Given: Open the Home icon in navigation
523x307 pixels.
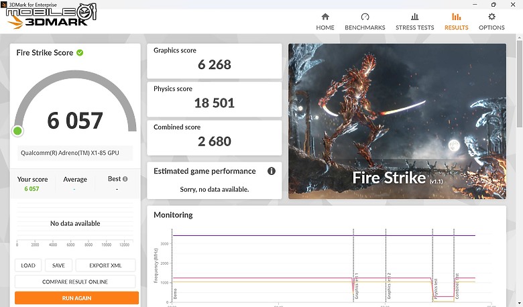Looking at the screenshot, I should tap(325, 17).
